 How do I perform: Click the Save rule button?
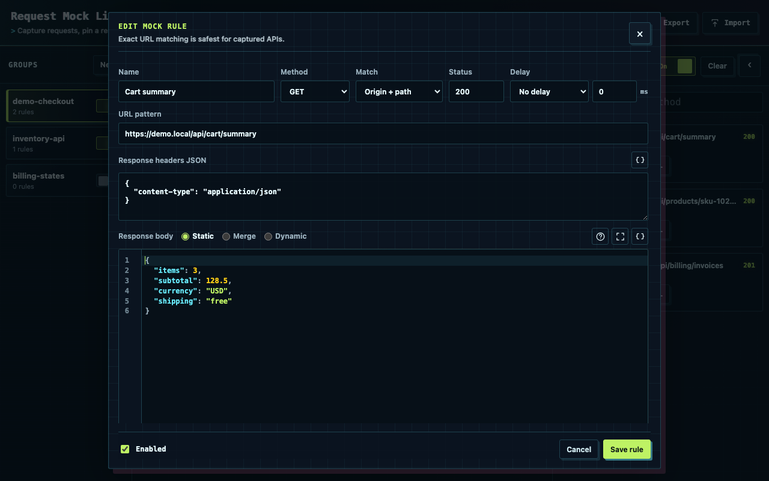point(627,449)
